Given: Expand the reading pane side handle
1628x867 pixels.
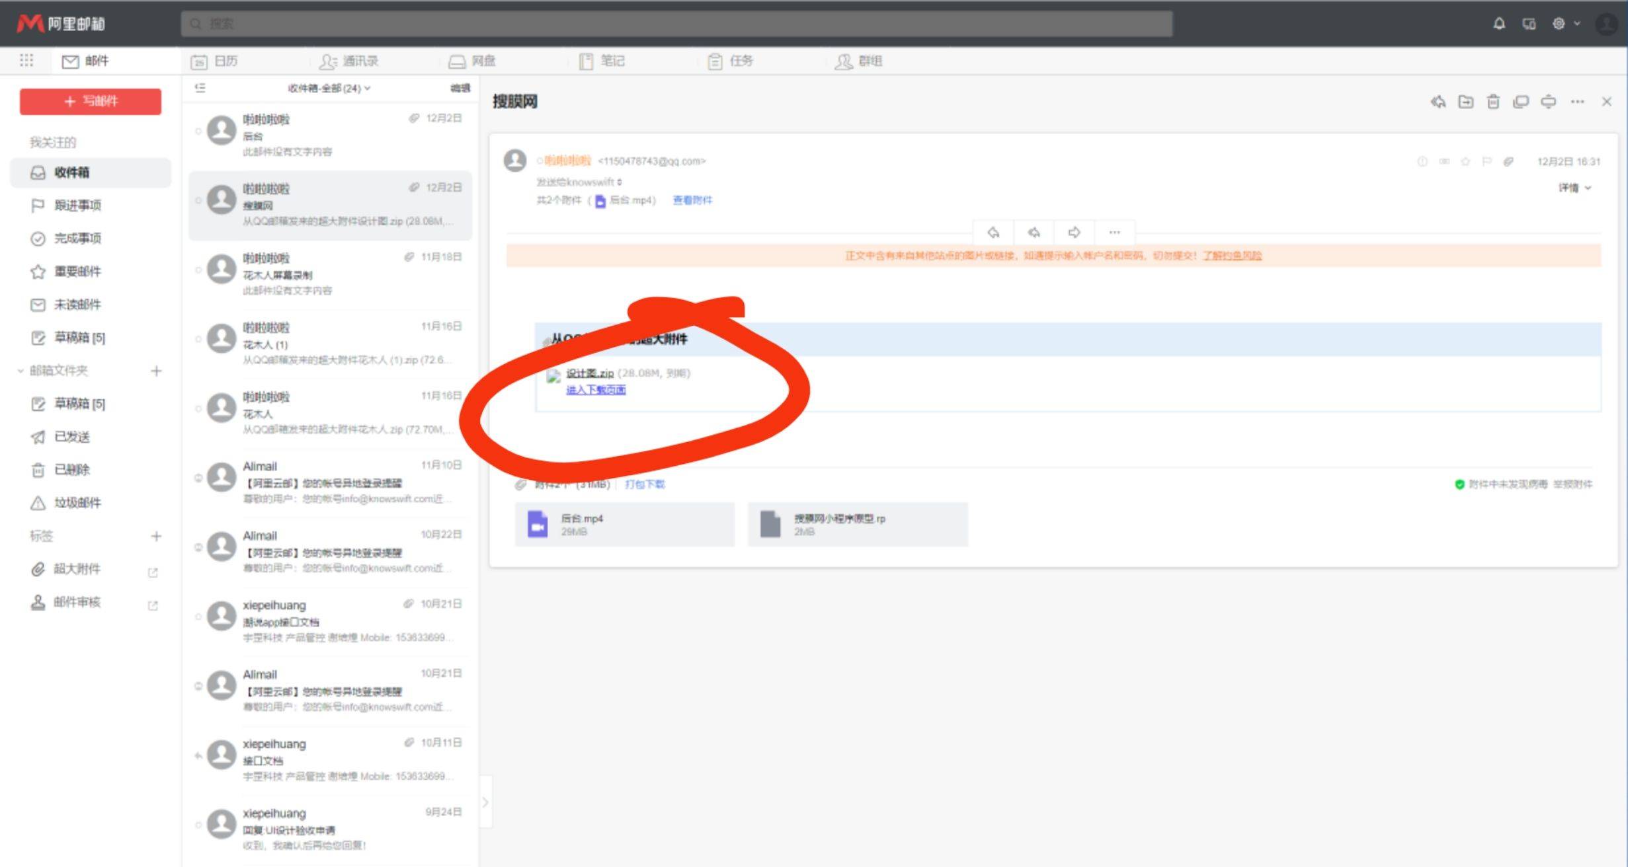Looking at the screenshot, I should [x=485, y=802].
